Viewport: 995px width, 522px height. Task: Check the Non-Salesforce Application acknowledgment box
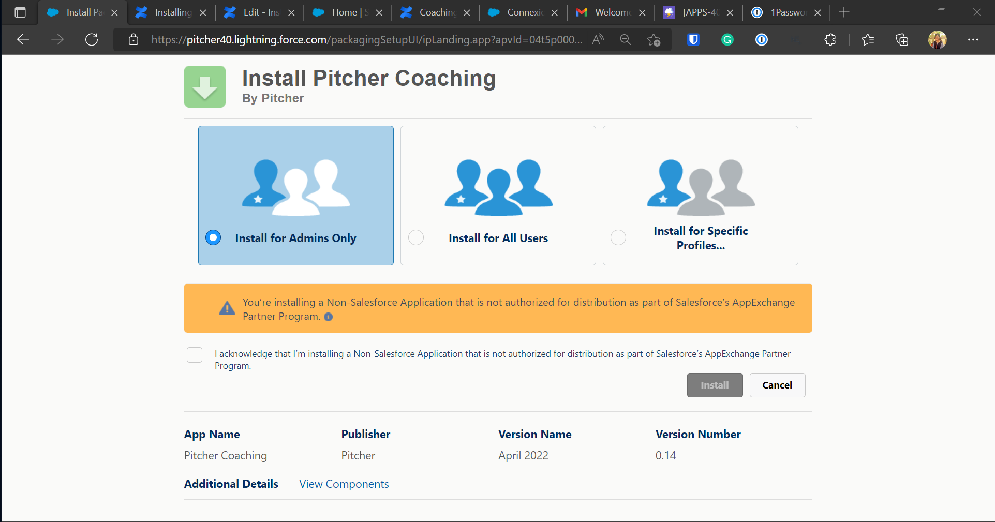[x=194, y=355]
